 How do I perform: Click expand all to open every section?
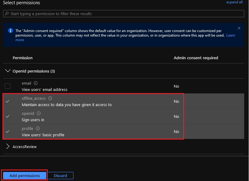point(234,2)
